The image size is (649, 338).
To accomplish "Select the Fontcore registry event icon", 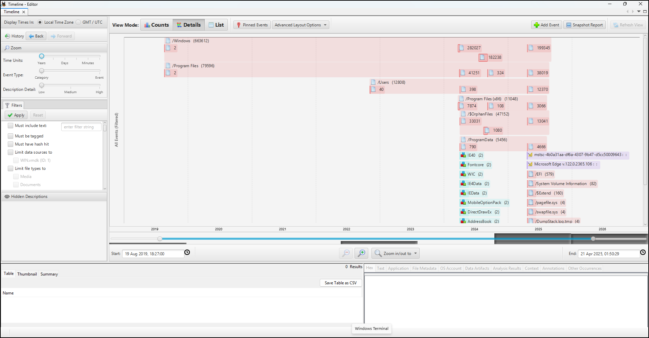I will [463, 165].
